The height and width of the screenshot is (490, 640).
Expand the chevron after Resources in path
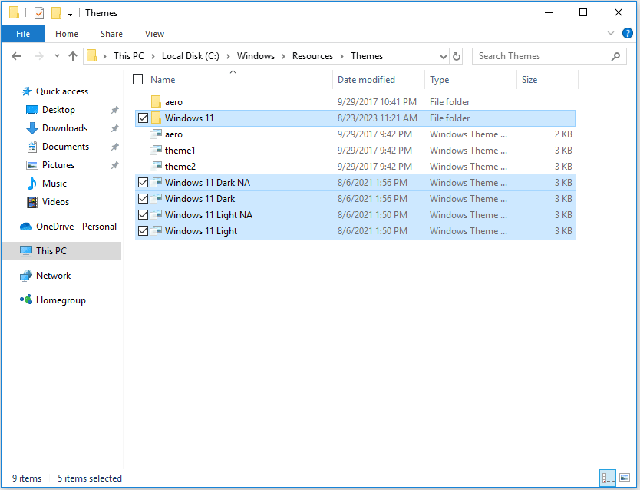point(342,56)
